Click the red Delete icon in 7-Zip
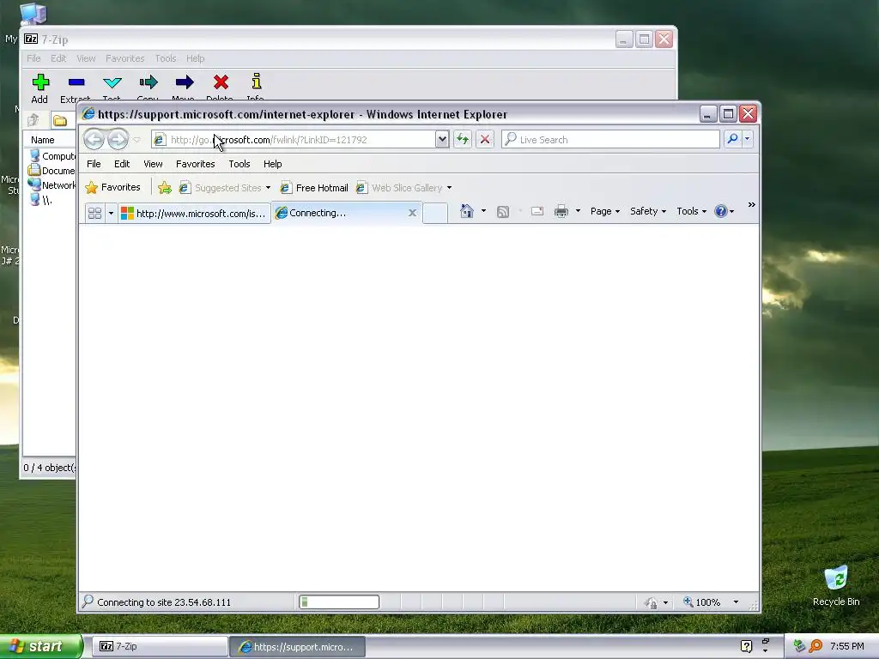Viewport: 879px width, 659px height. point(221,82)
